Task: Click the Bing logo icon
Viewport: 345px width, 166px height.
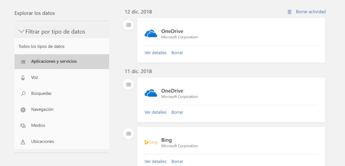Action: (151, 142)
